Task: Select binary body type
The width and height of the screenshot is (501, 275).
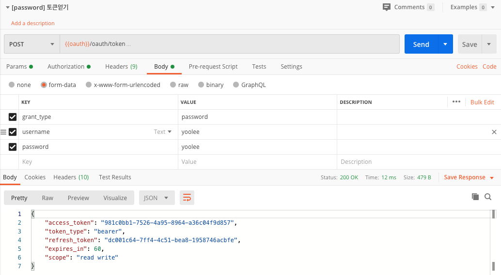Action: pos(201,85)
